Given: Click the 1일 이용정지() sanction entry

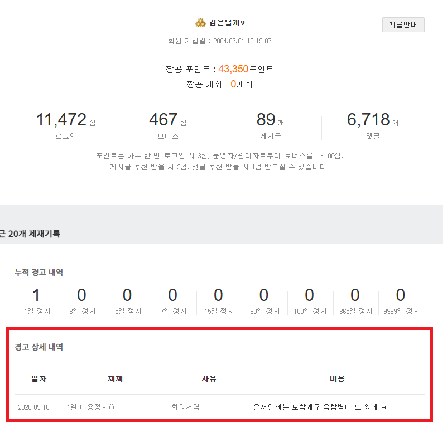Looking at the screenshot, I should coord(90,407).
